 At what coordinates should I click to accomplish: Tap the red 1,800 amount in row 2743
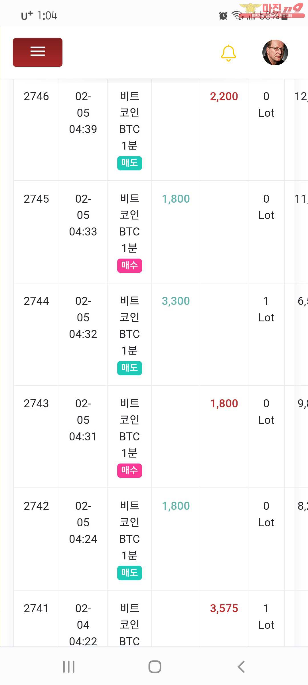[224, 404]
